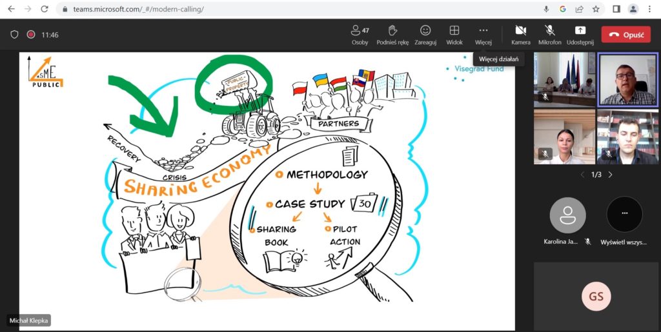Click the GS participant avatar
The image size is (661, 332).
click(x=596, y=297)
